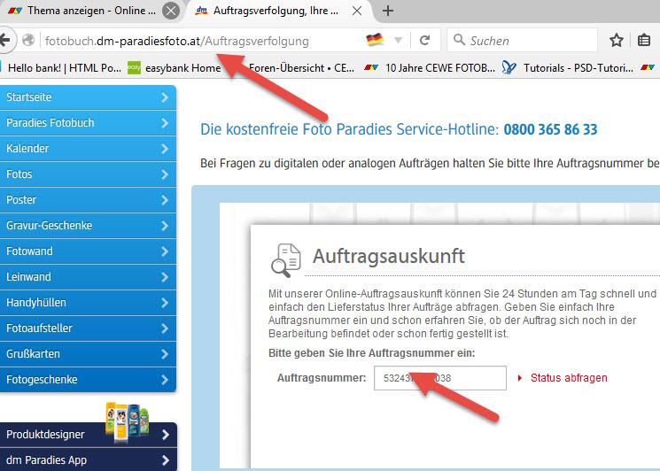Click the reload page icon
This screenshot has width=660, height=471.
[424, 41]
